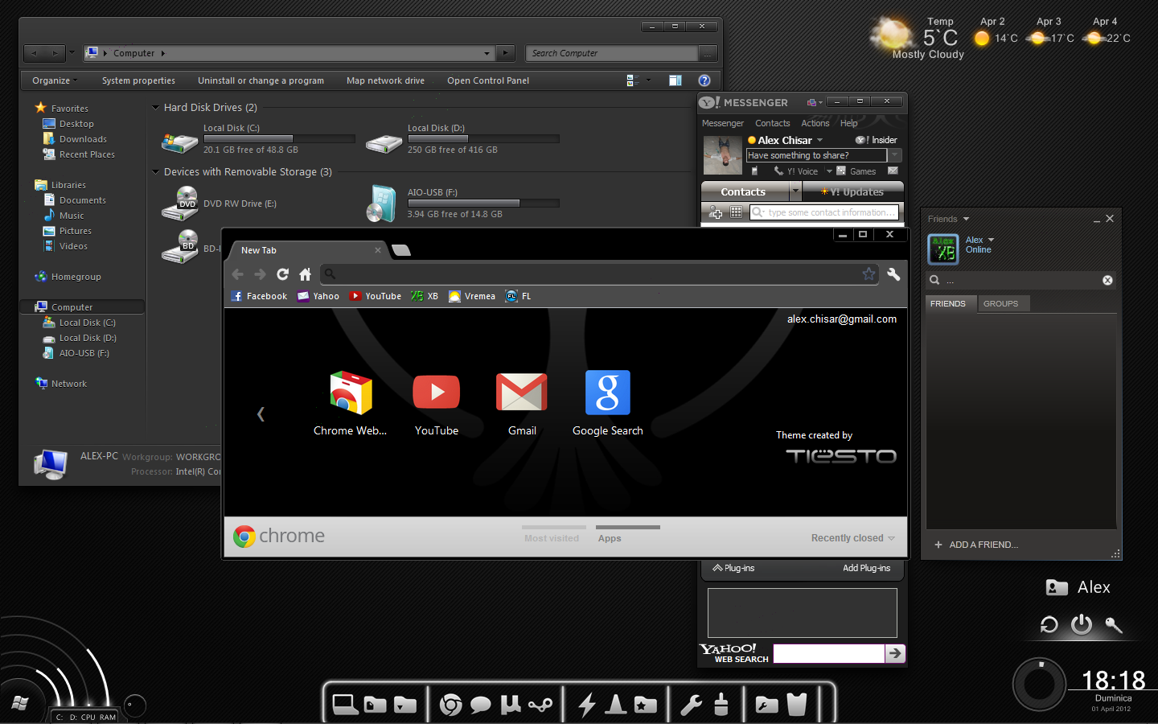Click ADD A FRIEND in Friends window
The width and height of the screenshot is (1158, 724).
976,545
